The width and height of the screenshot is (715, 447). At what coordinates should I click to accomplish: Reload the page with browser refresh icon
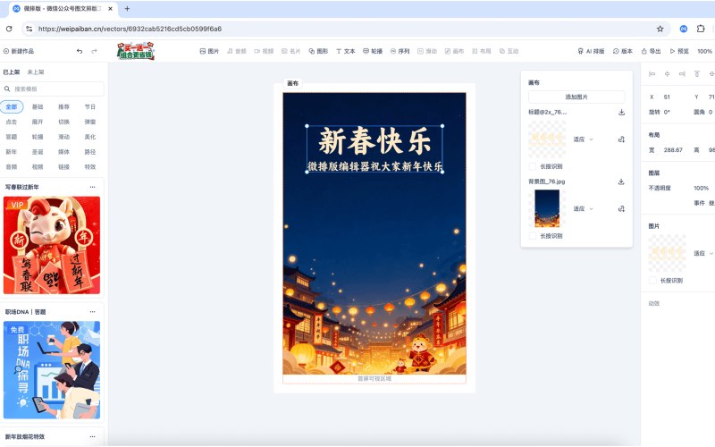click(x=9, y=29)
